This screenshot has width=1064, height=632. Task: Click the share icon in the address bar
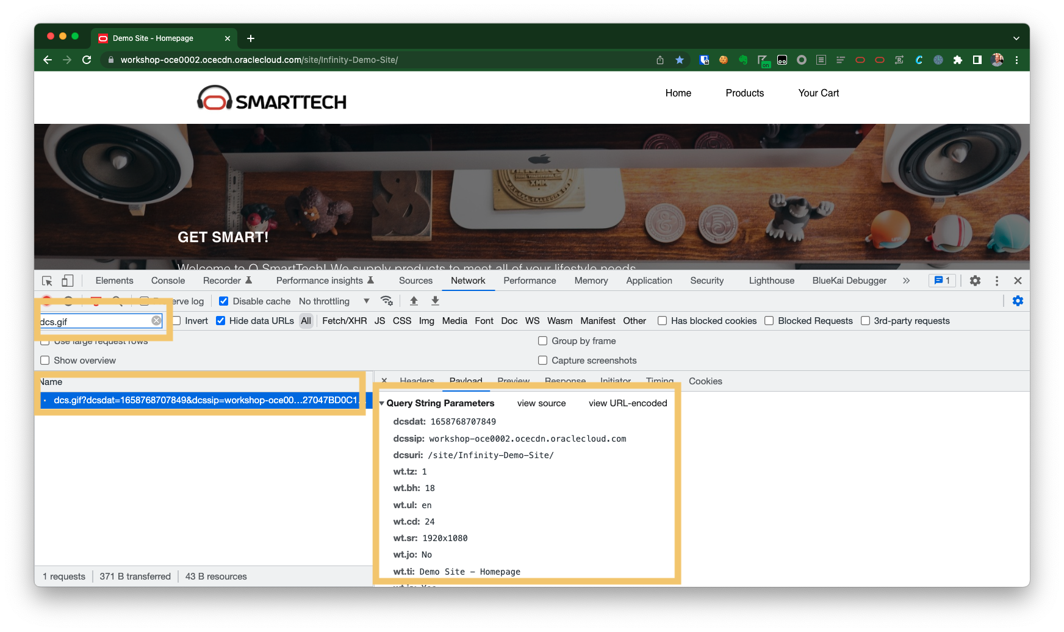(660, 60)
